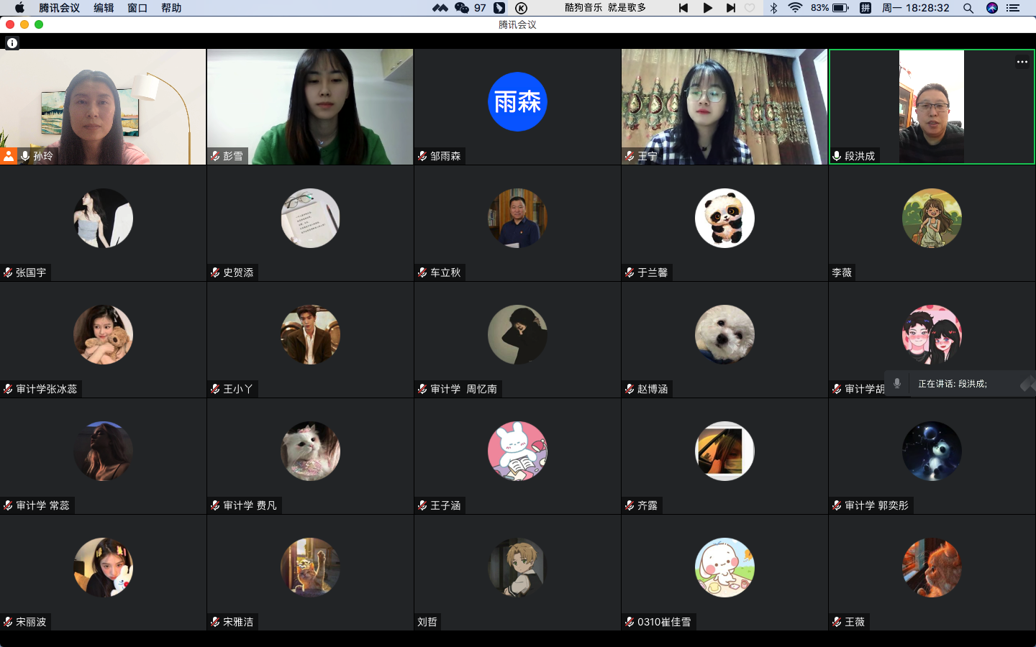This screenshot has width=1036, height=647.
Task: Click the Bluetooth icon in menu bar
Action: [x=773, y=8]
